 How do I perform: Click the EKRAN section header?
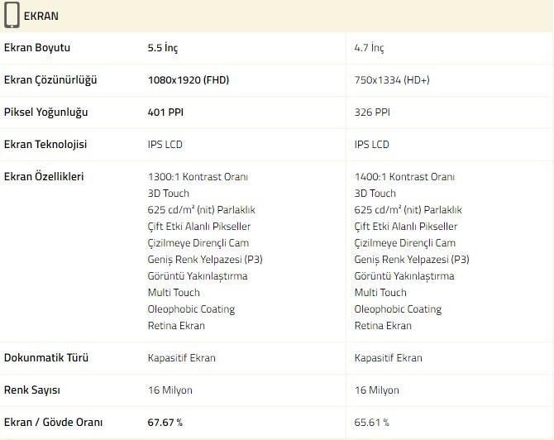[41, 16]
